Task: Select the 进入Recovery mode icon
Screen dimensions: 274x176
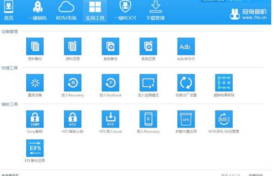Action: click(x=73, y=82)
